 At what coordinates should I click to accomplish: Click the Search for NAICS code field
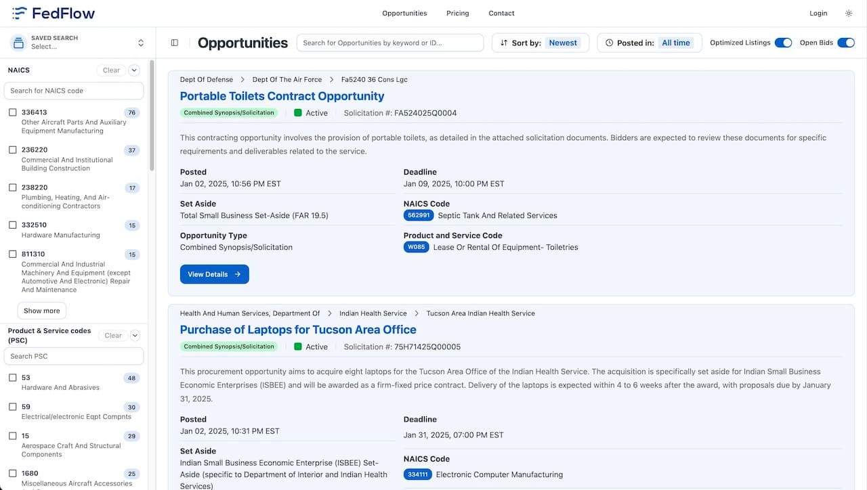coord(74,91)
